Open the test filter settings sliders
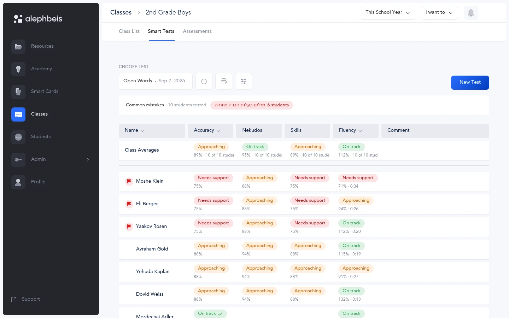509x318 pixels. [244, 81]
